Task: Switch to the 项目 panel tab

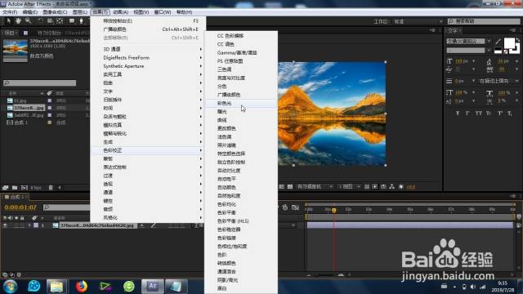Action: pyautogui.click(x=10, y=33)
